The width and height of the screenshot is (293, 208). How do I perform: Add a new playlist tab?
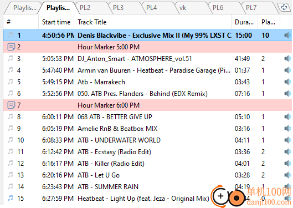tap(284, 7)
